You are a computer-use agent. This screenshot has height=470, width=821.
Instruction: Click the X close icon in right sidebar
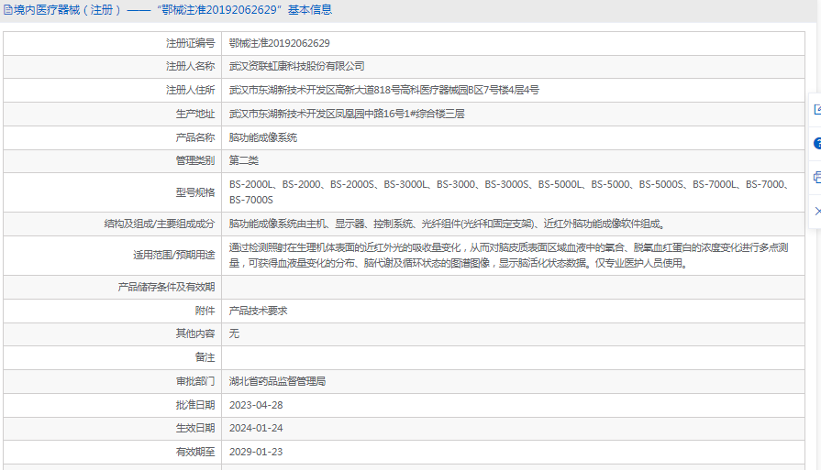[818, 212]
